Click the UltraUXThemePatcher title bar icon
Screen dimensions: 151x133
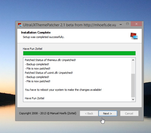click(x=20, y=25)
